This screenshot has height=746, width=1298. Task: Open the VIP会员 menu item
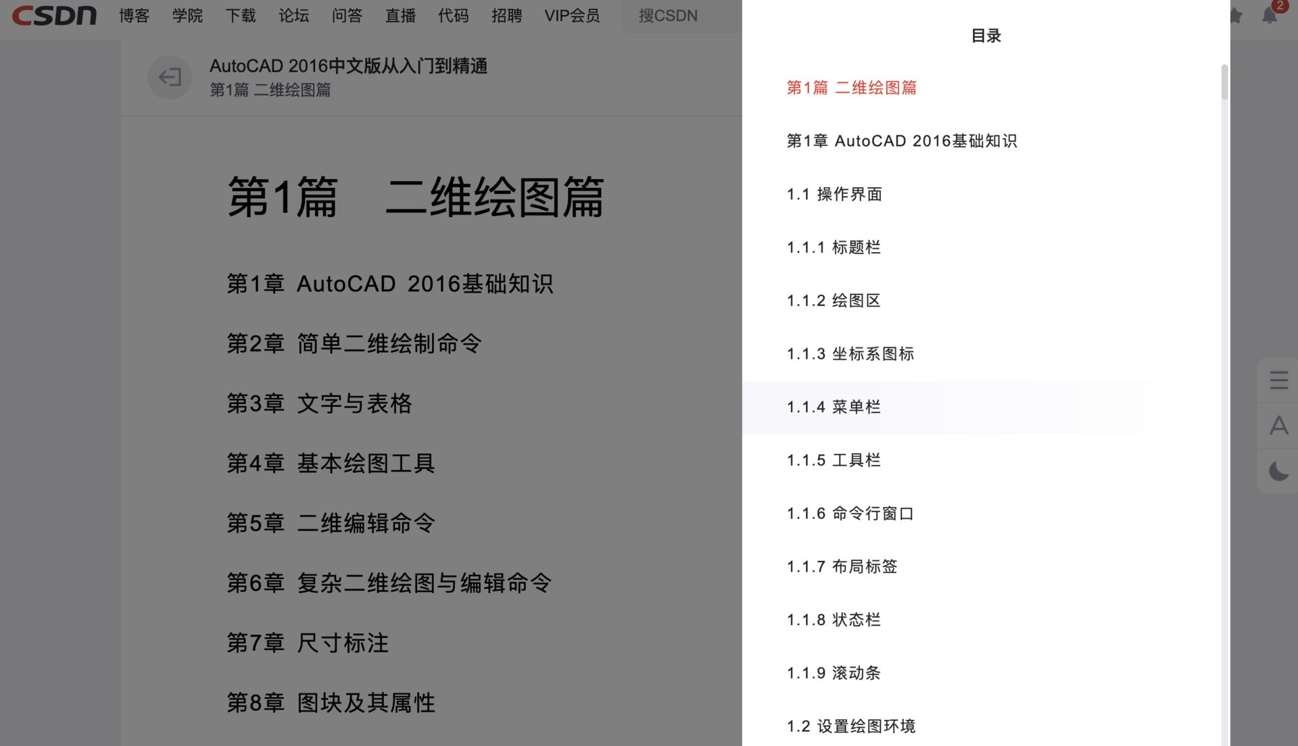(572, 16)
